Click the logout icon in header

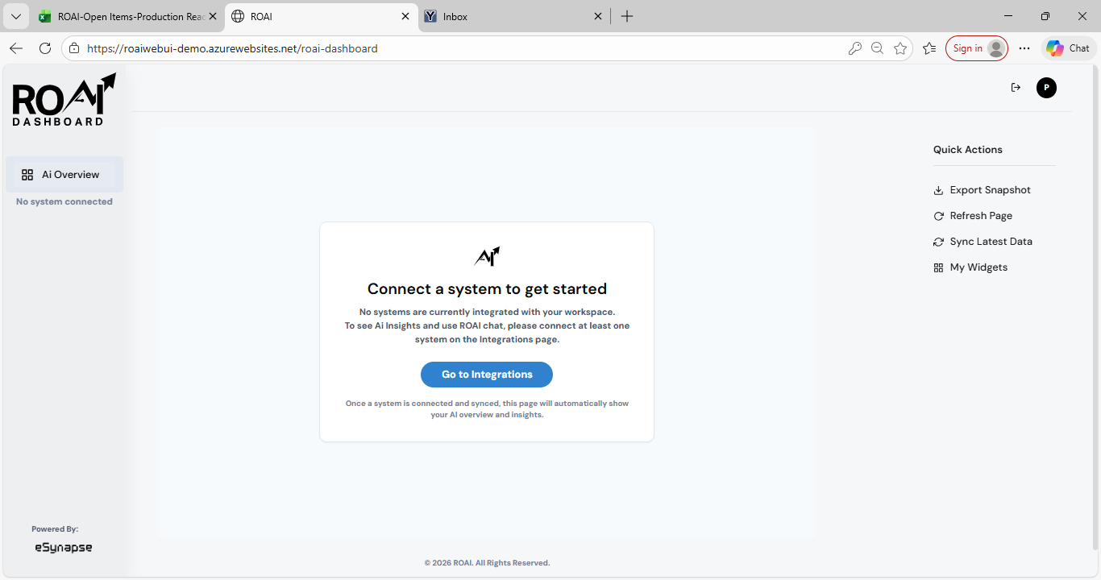[x=1016, y=88]
